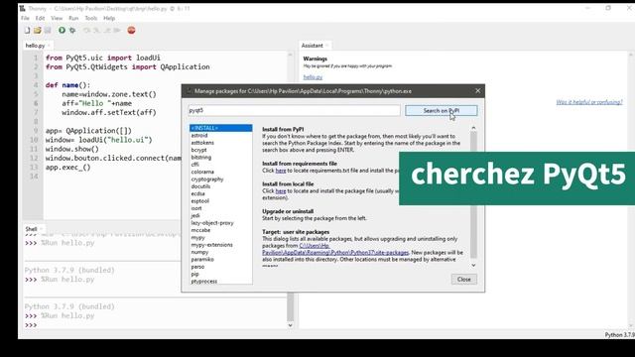
Task: Open the Edit menu
Action: [x=40, y=18]
